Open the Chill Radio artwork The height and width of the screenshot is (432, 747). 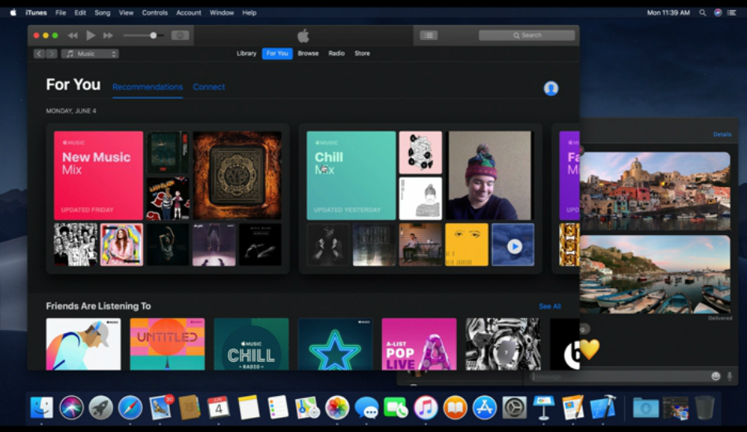pyautogui.click(x=251, y=344)
